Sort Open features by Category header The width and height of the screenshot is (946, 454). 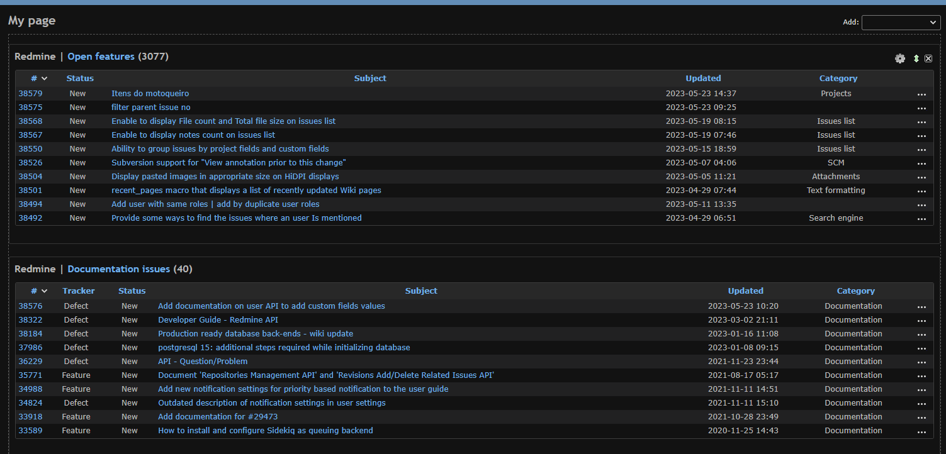pos(838,79)
